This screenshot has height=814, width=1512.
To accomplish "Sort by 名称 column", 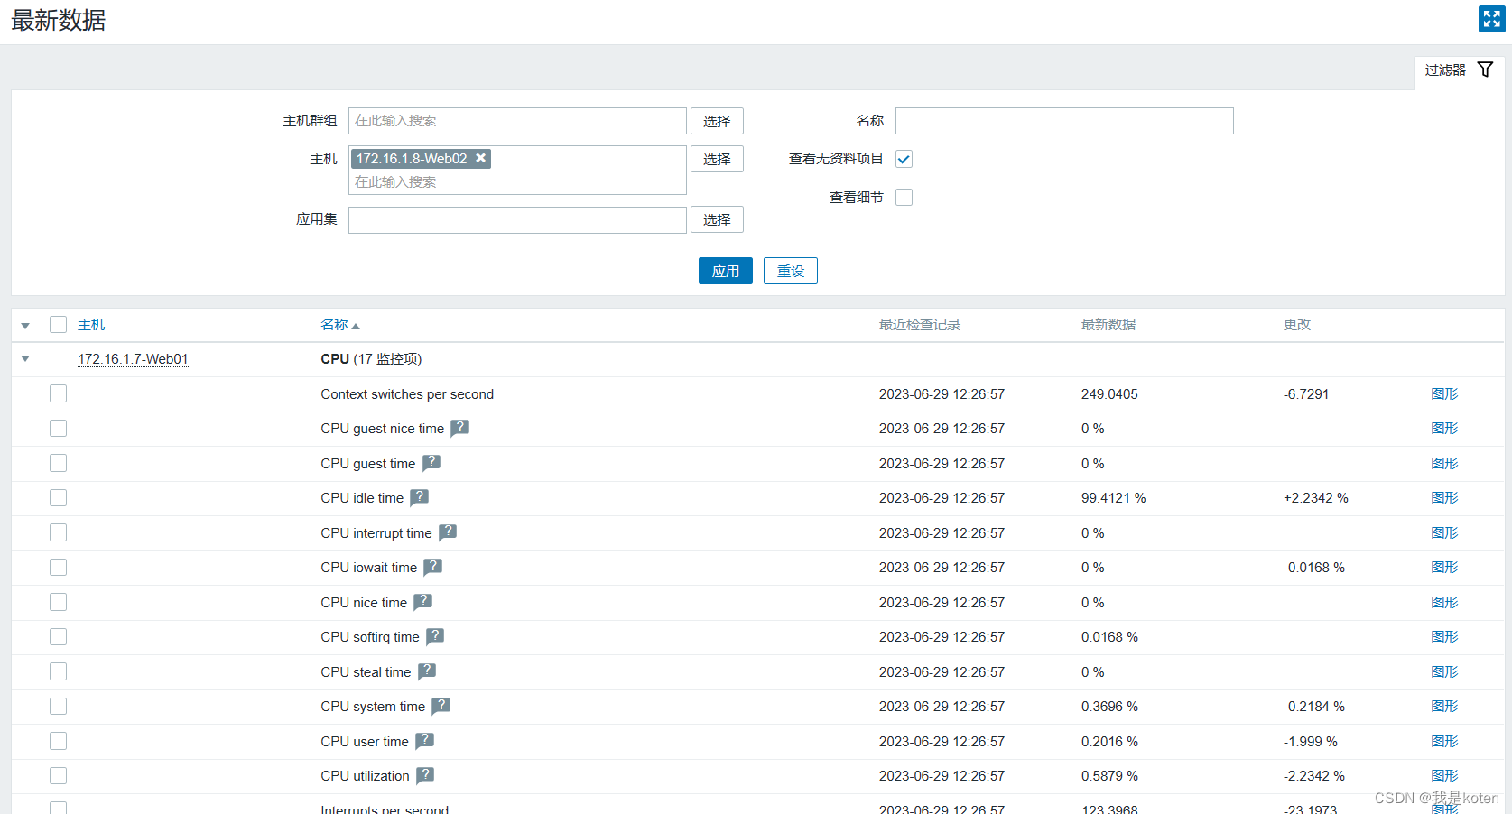I will click(339, 325).
